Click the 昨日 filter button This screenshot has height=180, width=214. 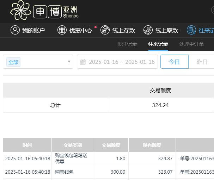[202, 62]
